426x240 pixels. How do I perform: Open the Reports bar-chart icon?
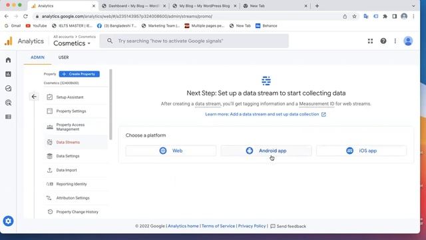(x=8, y=74)
